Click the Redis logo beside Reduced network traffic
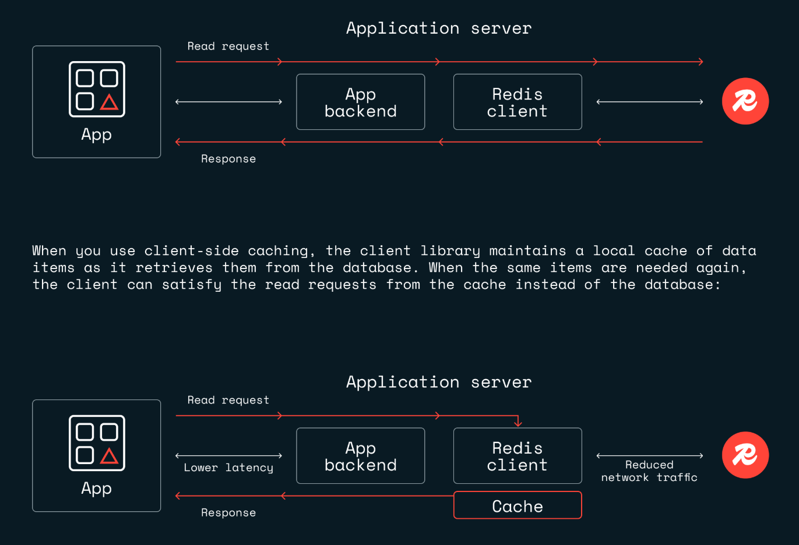 pos(745,455)
